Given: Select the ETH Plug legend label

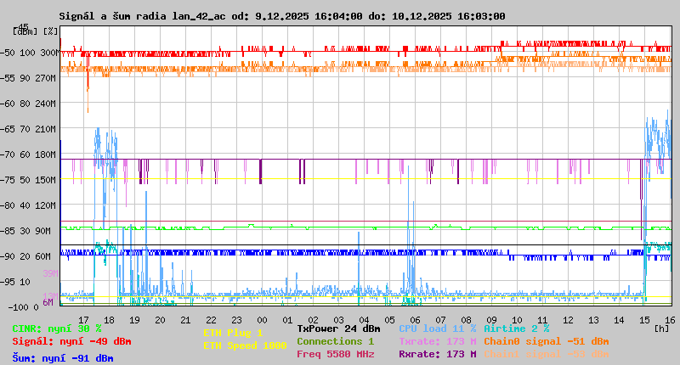Looking at the screenshot, I should (x=233, y=333).
